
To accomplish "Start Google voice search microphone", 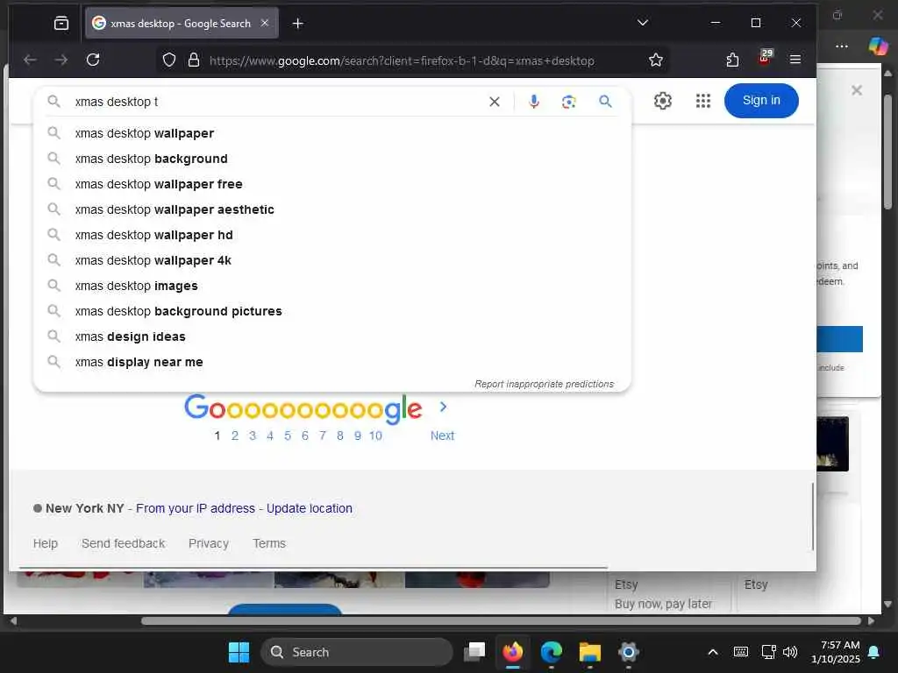I will (x=534, y=102).
